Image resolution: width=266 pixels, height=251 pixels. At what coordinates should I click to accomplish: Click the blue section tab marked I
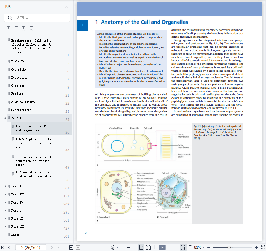click(x=83, y=25)
